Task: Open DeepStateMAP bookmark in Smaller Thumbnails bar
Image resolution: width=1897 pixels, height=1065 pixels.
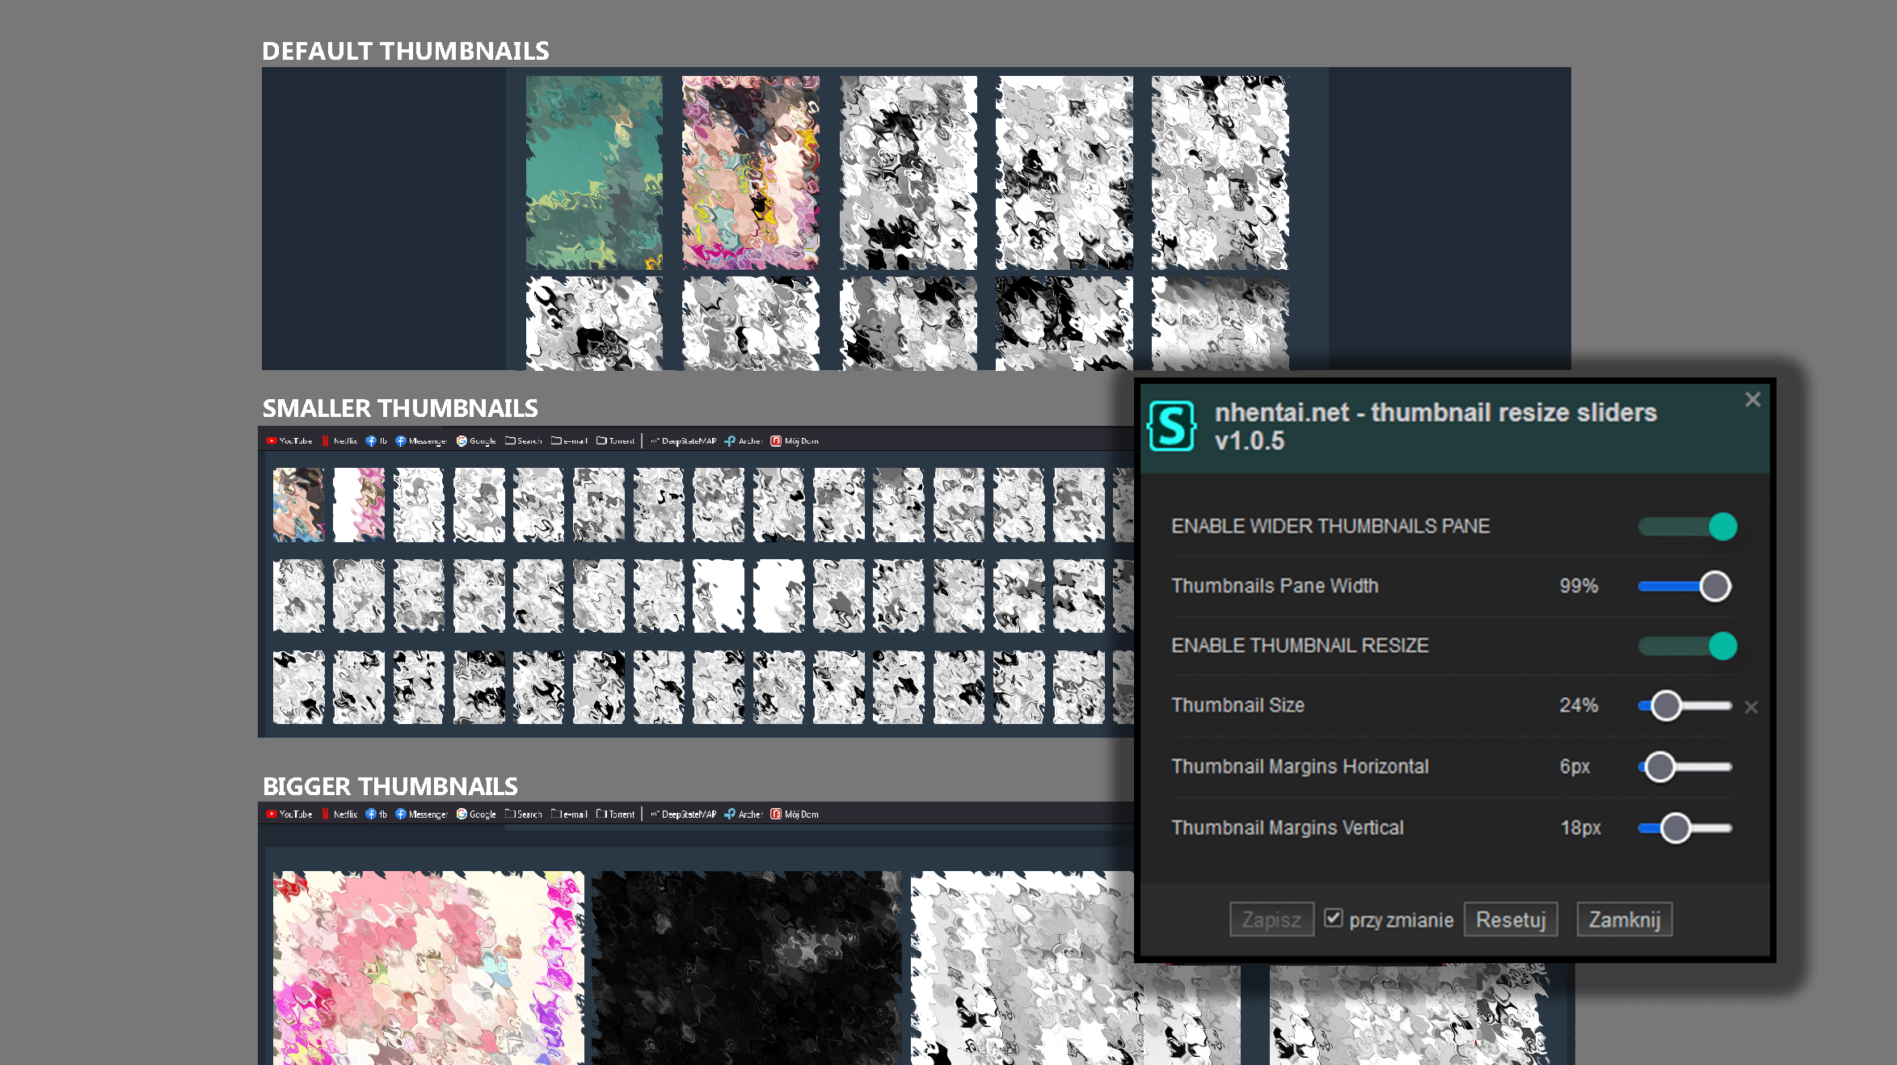Action: click(x=684, y=440)
